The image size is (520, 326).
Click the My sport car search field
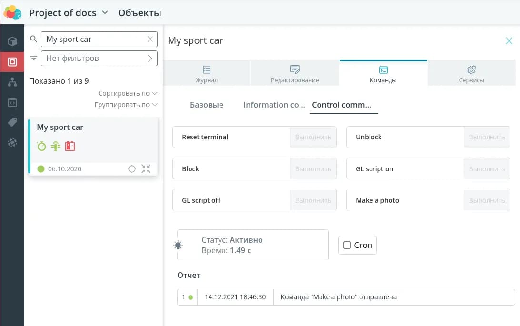94,40
